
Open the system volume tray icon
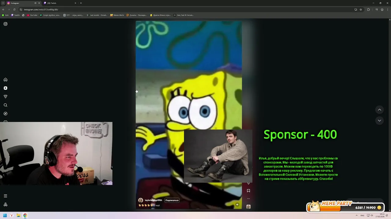(x=372, y=216)
